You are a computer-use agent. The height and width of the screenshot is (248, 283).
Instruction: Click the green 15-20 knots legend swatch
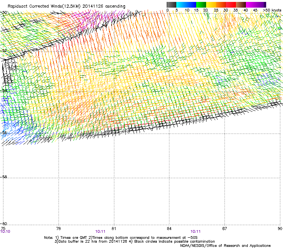[x=201, y=5]
